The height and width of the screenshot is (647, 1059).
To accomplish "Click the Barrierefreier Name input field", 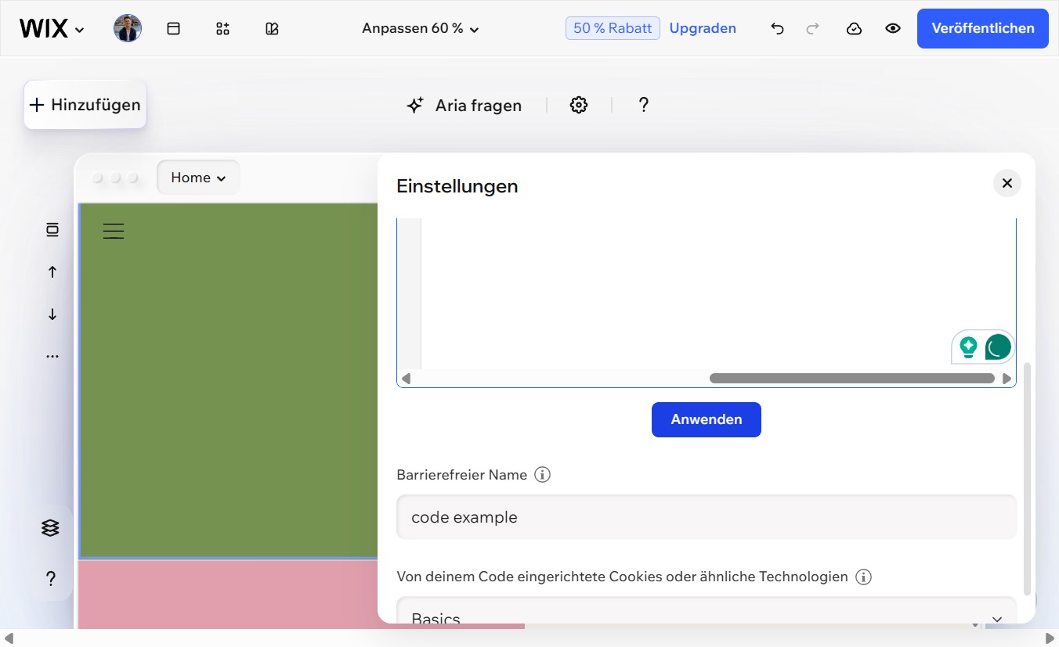I will 707,517.
